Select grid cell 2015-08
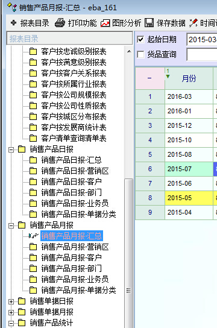 pos(189,154)
